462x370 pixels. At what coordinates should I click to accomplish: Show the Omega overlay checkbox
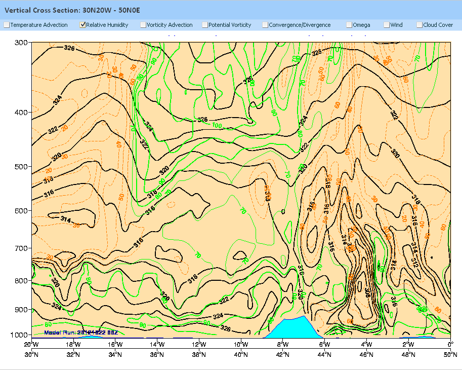(x=349, y=25)
